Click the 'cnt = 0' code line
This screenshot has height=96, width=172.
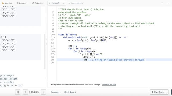73,46
